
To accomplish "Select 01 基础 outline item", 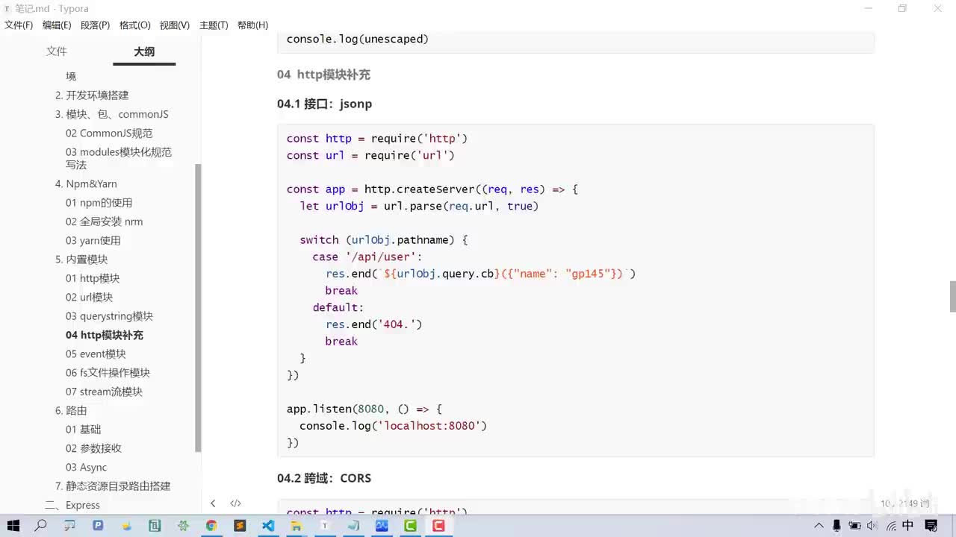I will (83, 430).
